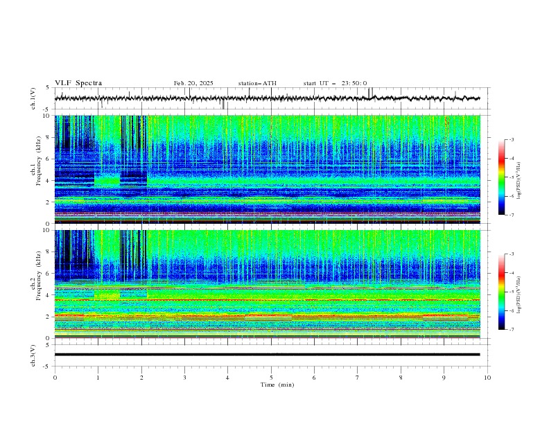Click the ch.3 flat black waveform trace

point(267,355)
